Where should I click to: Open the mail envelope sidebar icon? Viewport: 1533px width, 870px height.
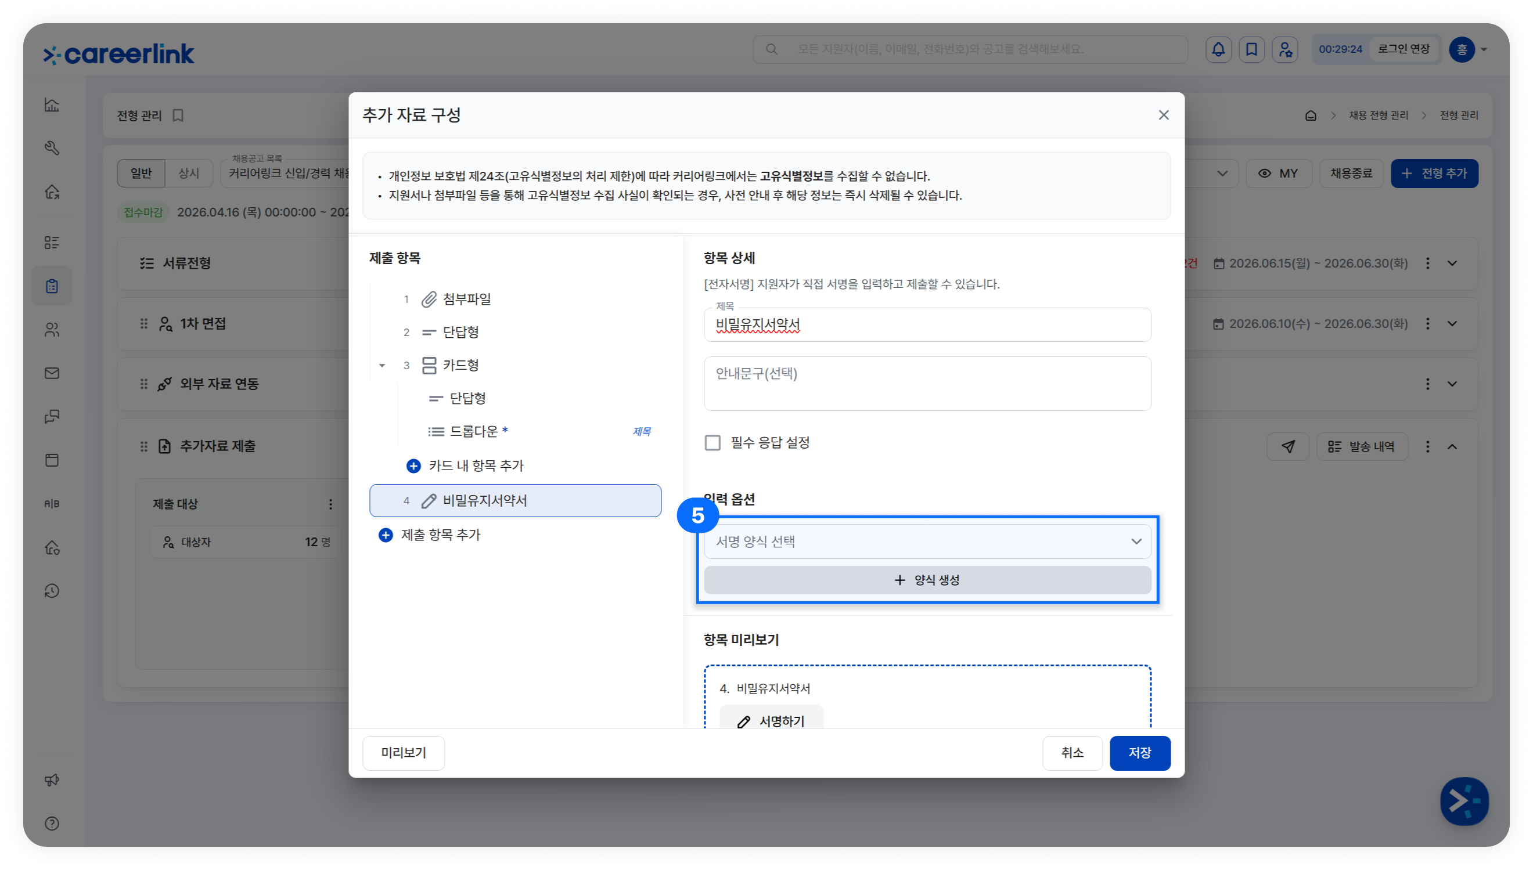[x=52, y=373]
